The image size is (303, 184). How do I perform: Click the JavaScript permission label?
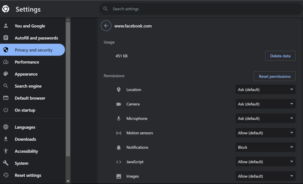coord(135,162)
